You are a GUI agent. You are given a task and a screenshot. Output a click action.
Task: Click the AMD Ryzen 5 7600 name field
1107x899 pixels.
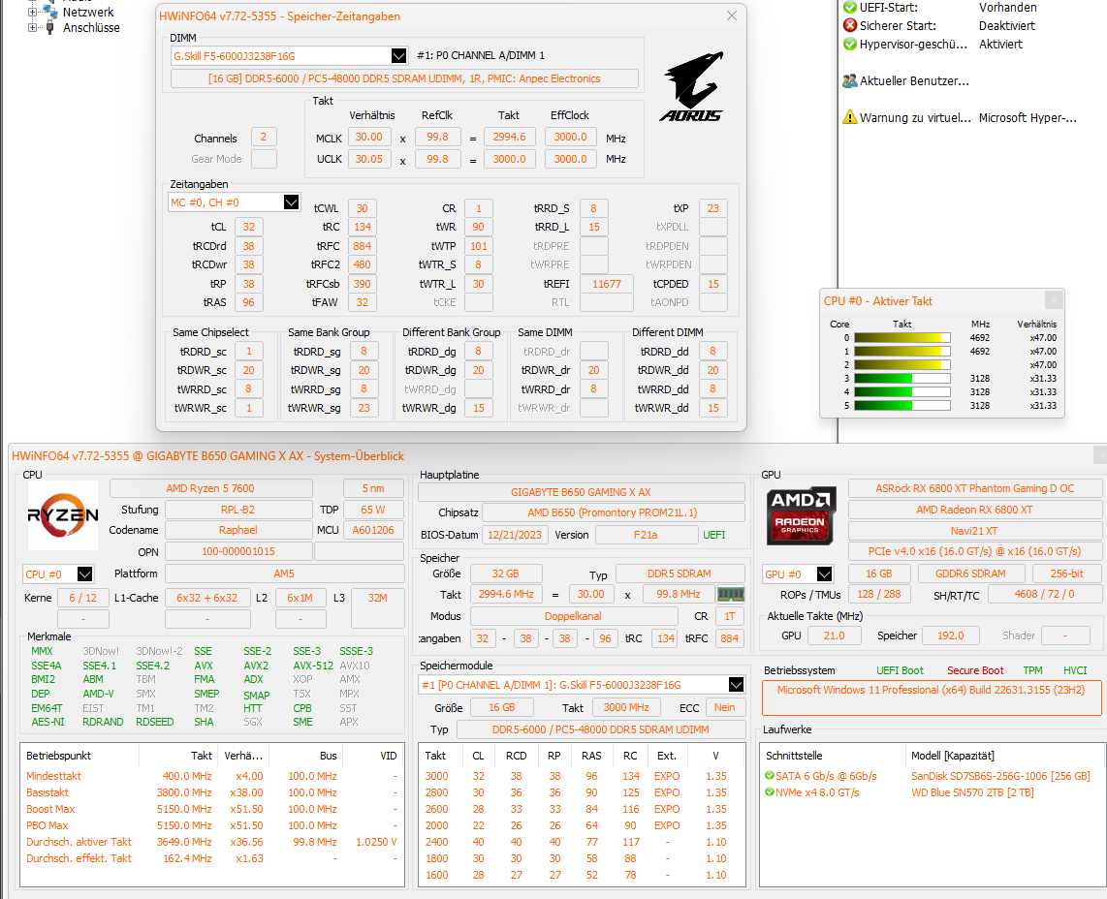pyautogui.click(x=210, y=488)
